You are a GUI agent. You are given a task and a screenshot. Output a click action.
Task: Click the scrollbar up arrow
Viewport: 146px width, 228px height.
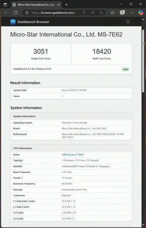(143, 19)
